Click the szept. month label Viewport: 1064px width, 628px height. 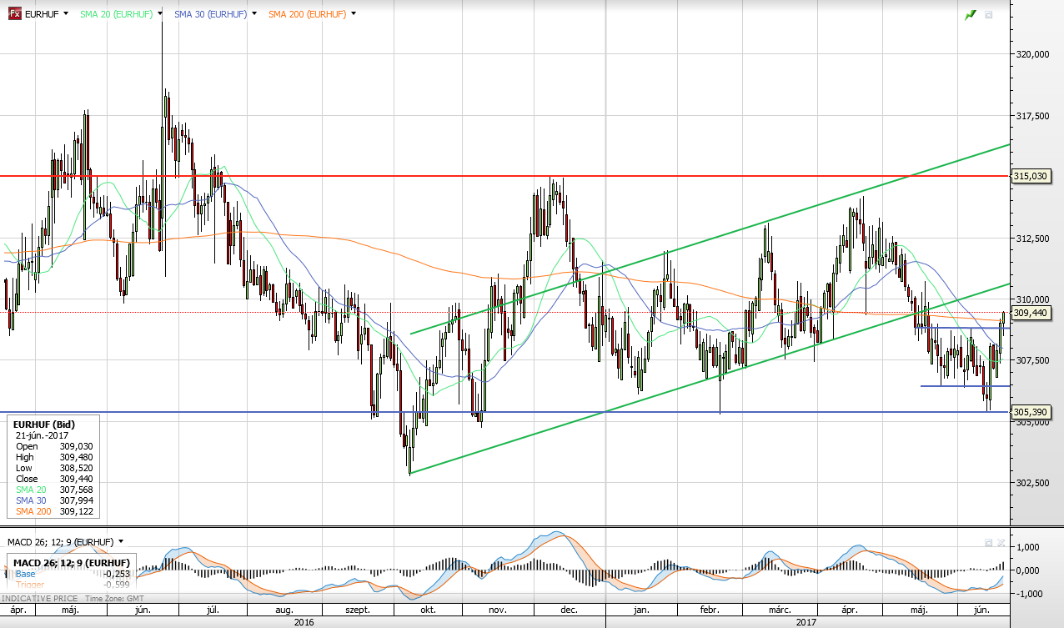point(358,610)
